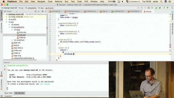
Task: Expand the public folder
Action: (x=7, y=19)
